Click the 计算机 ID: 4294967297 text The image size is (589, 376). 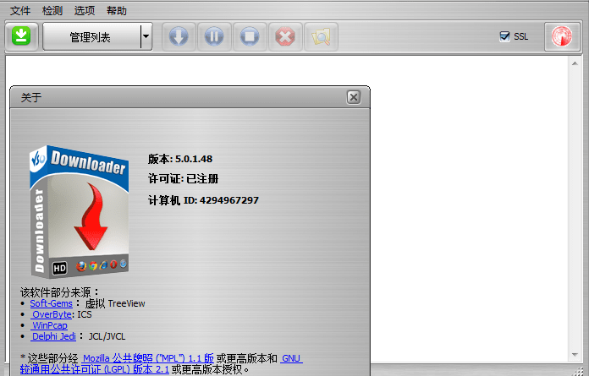coord(203,200)
